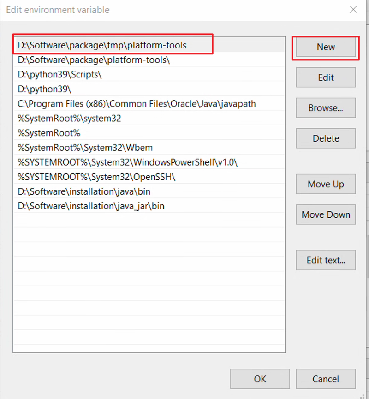This screenshot has width=369, height=399.
Task: Select the WindowsPowerShell\v1.0\ path entry
Action: tap(149, 162)
